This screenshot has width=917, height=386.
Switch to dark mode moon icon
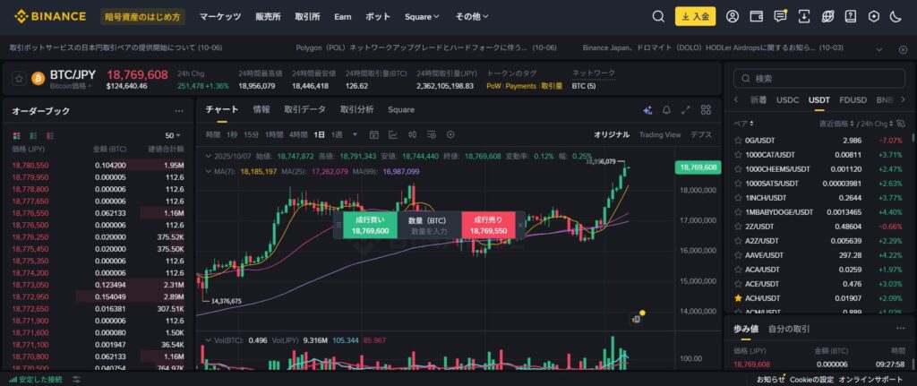pos(896,16)
